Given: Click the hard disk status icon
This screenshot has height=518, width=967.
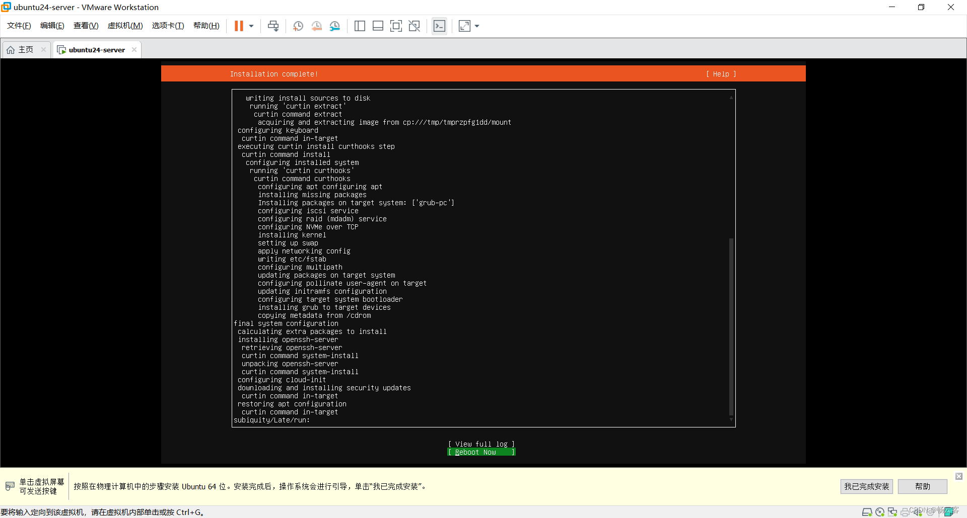Looking at the screenshot, I should 867,512.
